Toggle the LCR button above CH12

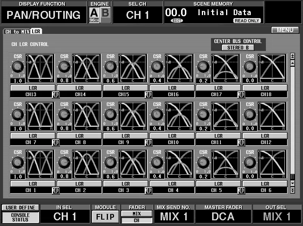[265, 136]
